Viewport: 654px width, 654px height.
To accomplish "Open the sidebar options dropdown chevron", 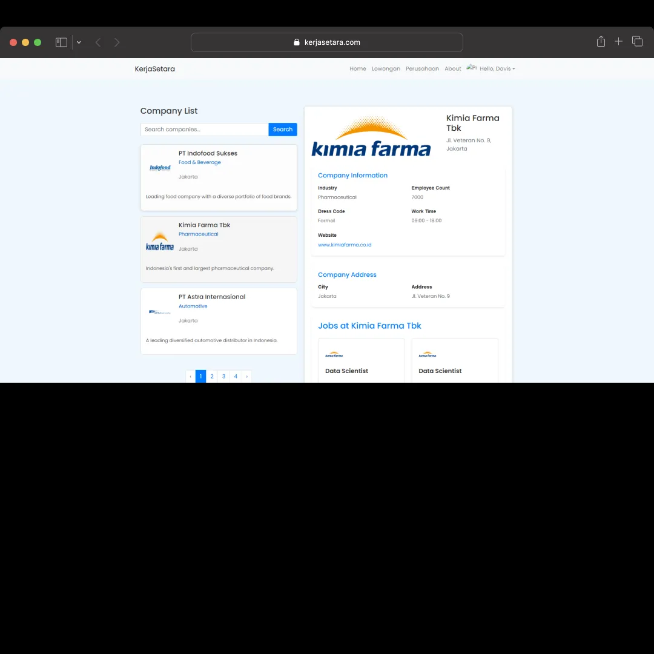I will pyautogui.click(x=79, y=42).
